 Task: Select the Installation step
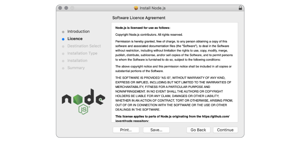[x=77, y=60]
